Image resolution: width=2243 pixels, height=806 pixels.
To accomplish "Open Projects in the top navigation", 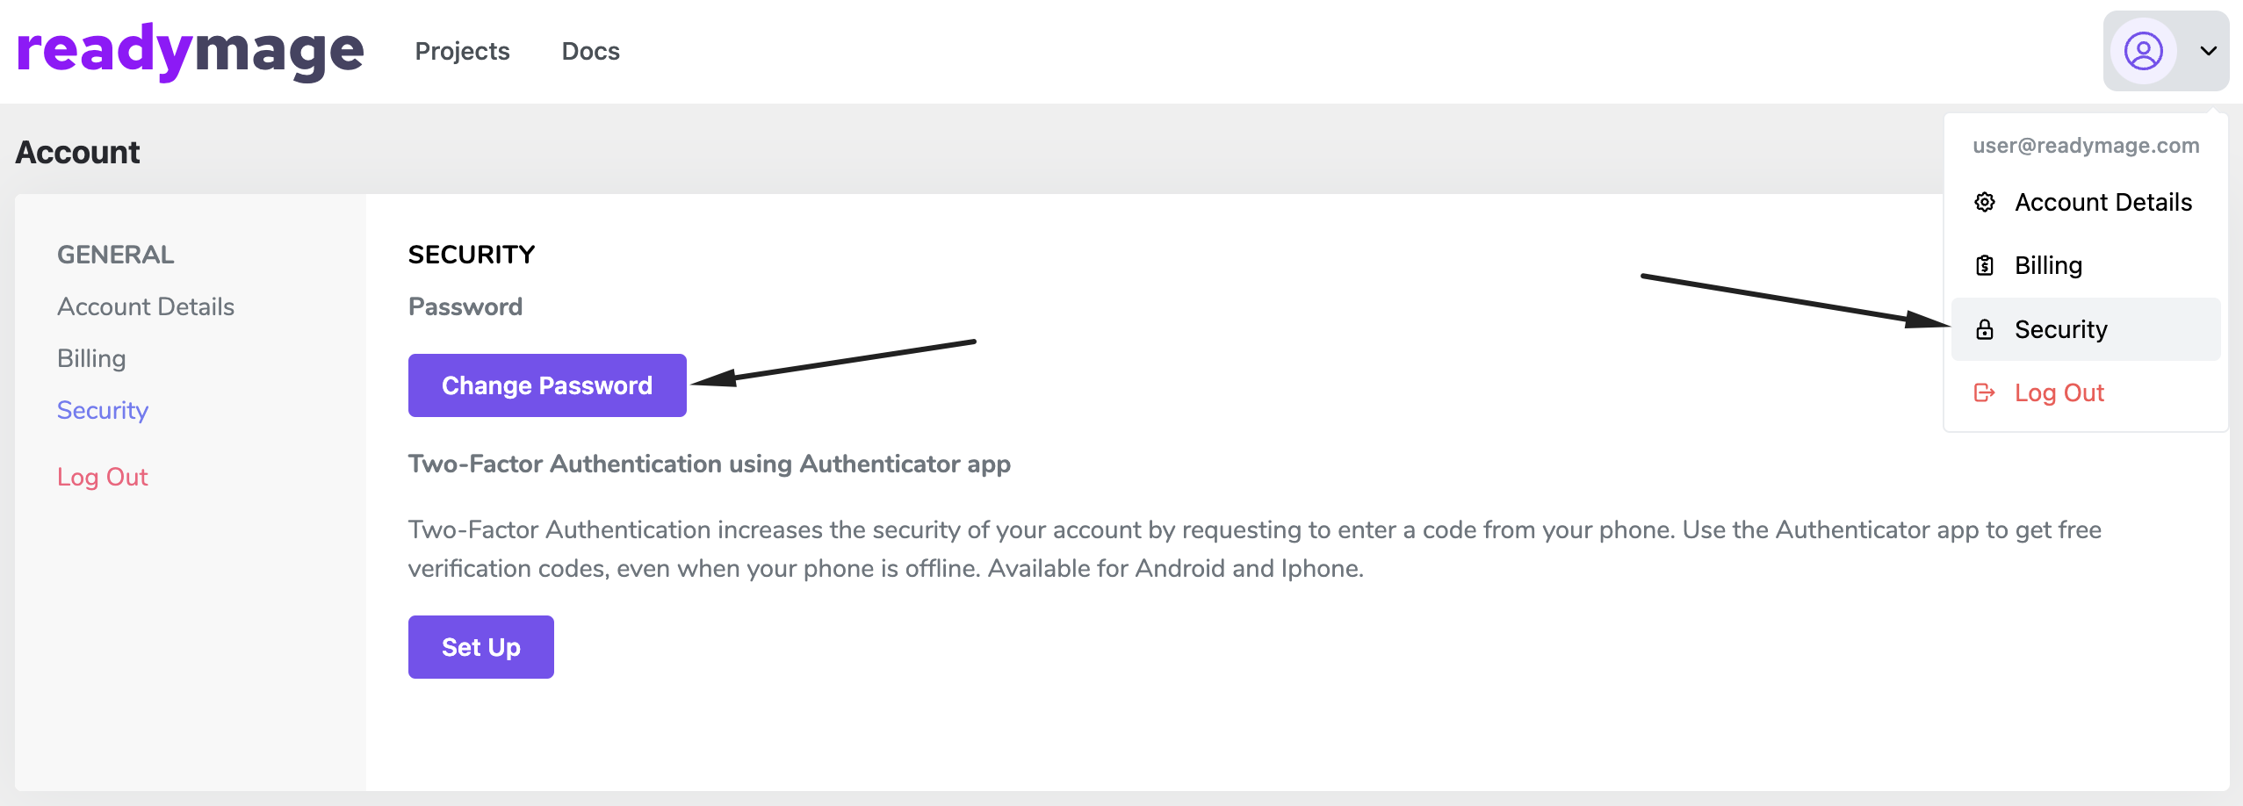I will 462,51.
